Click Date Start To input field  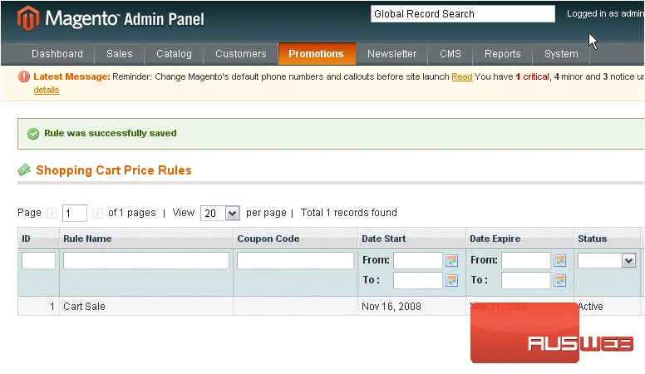pos(418,281)
